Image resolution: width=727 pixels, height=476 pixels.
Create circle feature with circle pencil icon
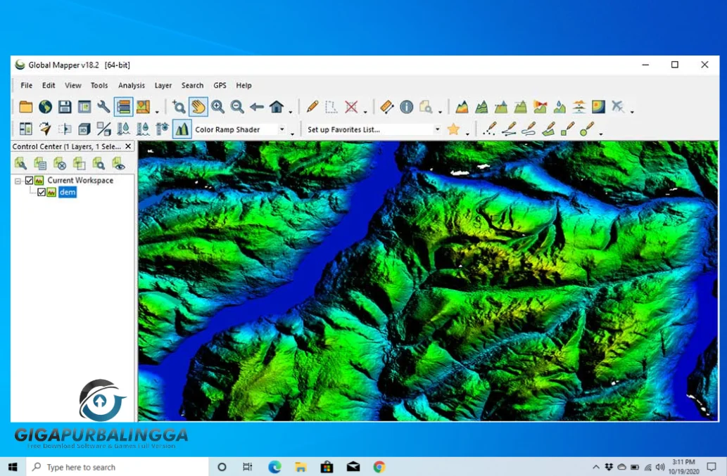click(587, 129)
